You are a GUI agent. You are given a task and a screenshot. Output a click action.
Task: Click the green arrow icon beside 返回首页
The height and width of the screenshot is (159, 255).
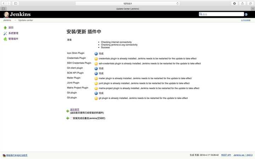click(68, 111)
